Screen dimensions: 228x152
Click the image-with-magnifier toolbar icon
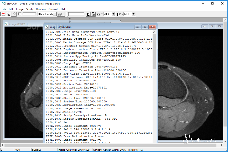click(x=9, y=14)
